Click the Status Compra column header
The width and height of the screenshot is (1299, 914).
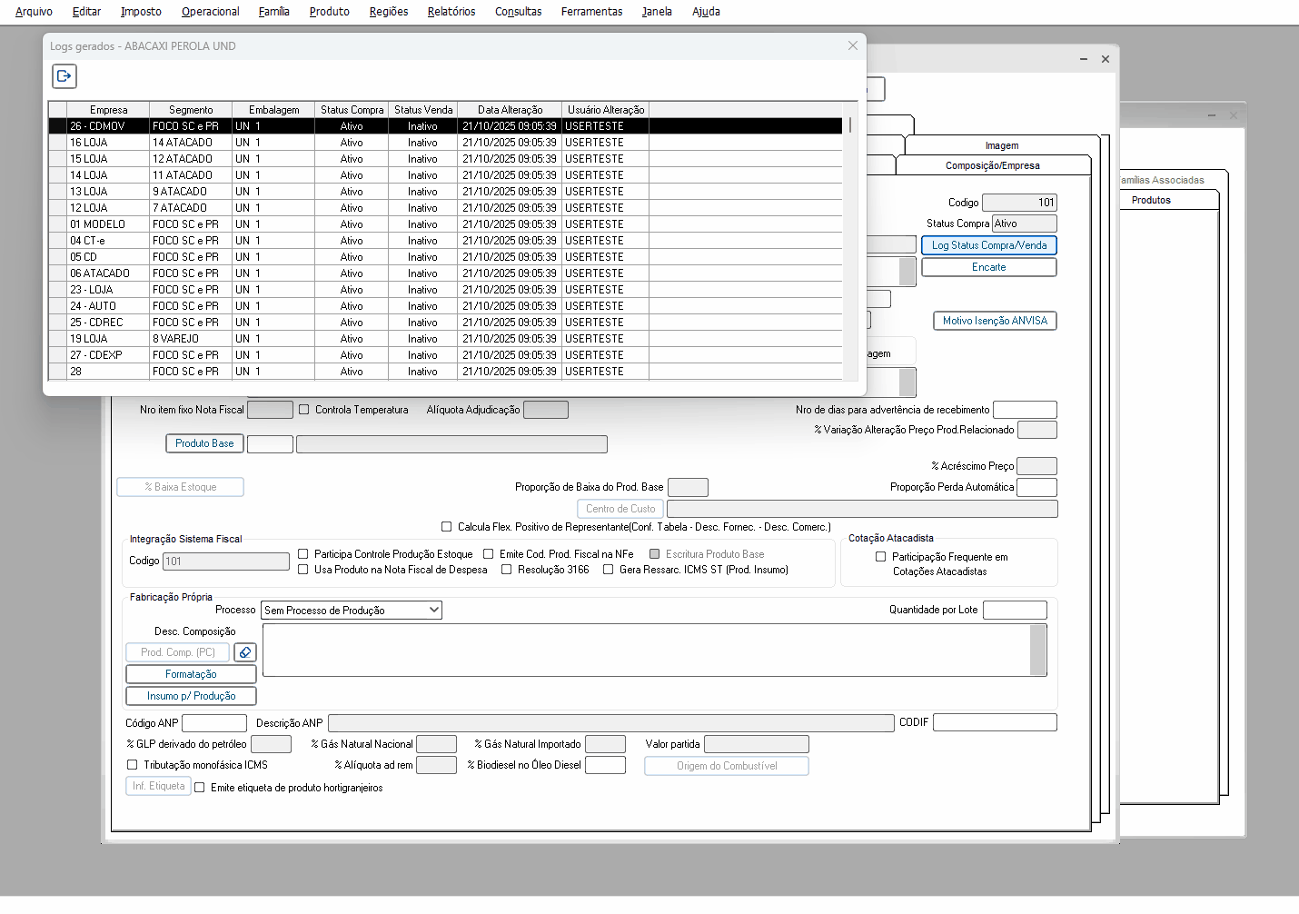coord(352,110)
